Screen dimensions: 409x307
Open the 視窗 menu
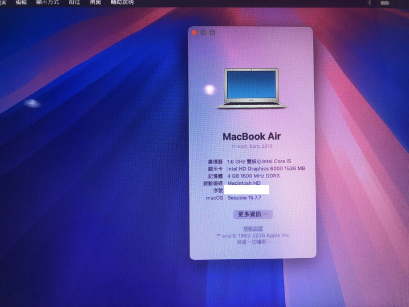point(95,2)
